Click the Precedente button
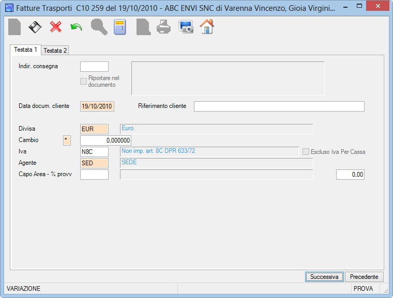Viewport: 393px width, 298px height. tap(364, 277)
